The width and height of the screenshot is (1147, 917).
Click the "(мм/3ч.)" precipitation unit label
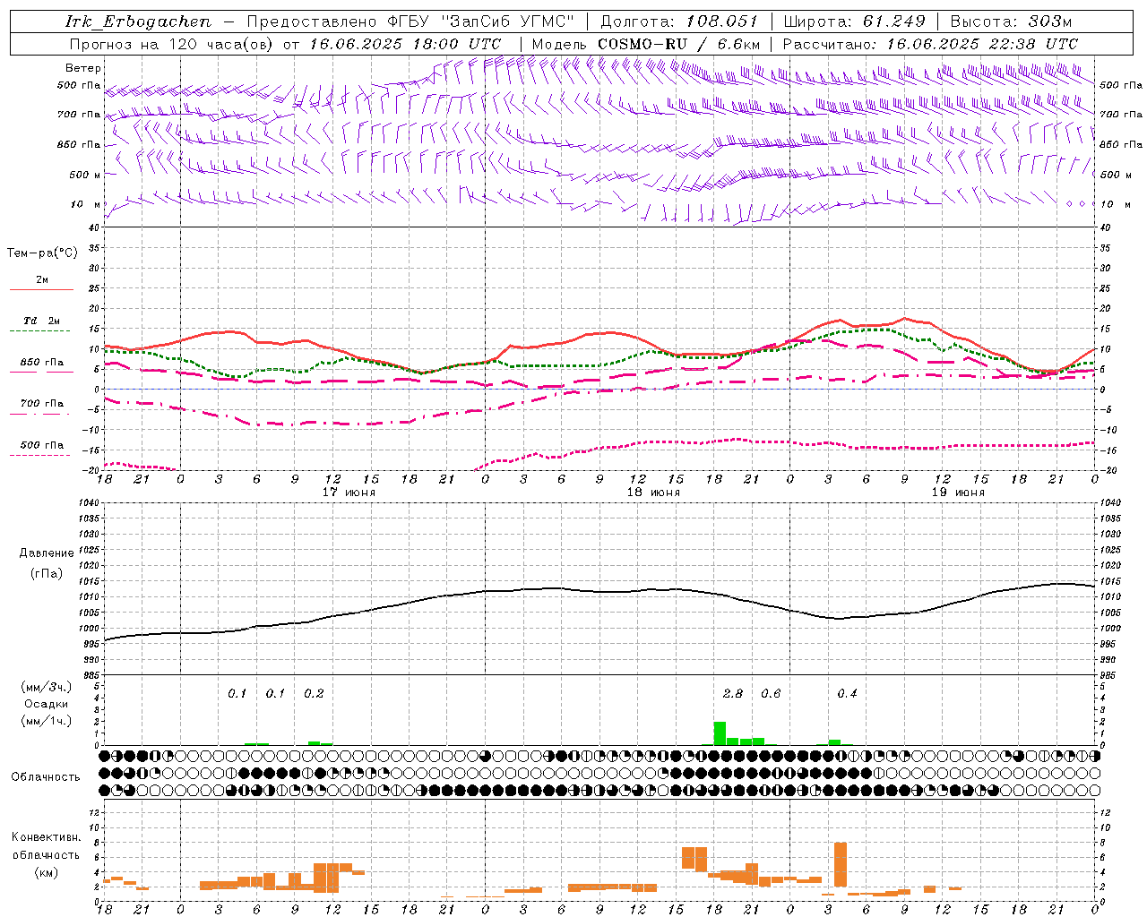pyautogui.click(x=45, y=688)
